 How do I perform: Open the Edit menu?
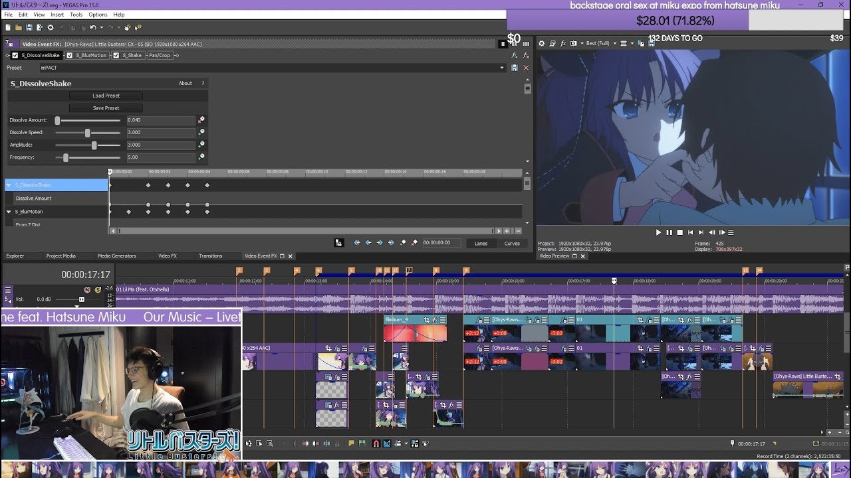23,15
